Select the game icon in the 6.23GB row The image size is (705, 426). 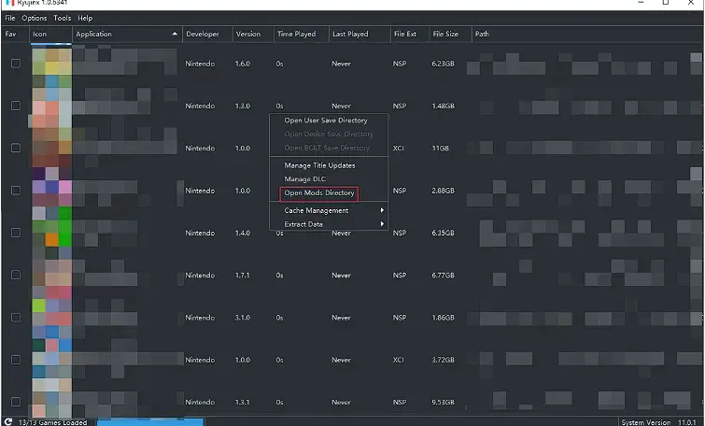pos(50,64)
